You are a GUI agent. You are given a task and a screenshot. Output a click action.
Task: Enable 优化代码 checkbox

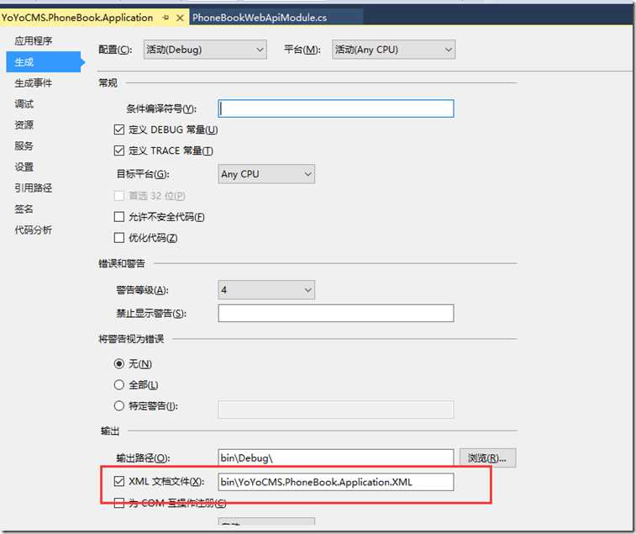click(x=118, y=237)
